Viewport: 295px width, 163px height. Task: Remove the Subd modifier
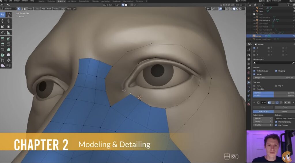pyautogui.click(x=293, y=103)
